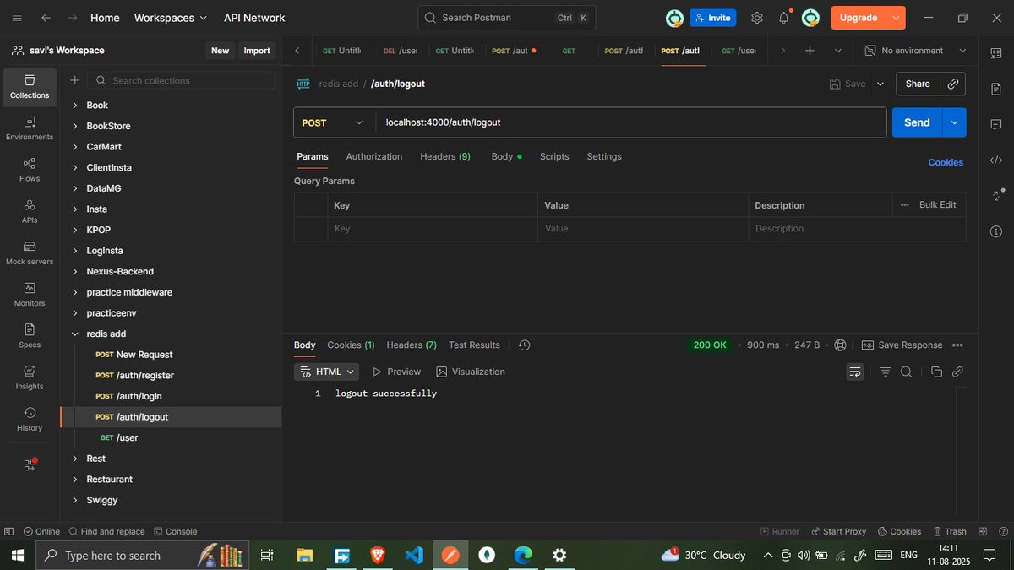
Task: Open Visual Studio Code from taskbar
Action: pos(413,555)
